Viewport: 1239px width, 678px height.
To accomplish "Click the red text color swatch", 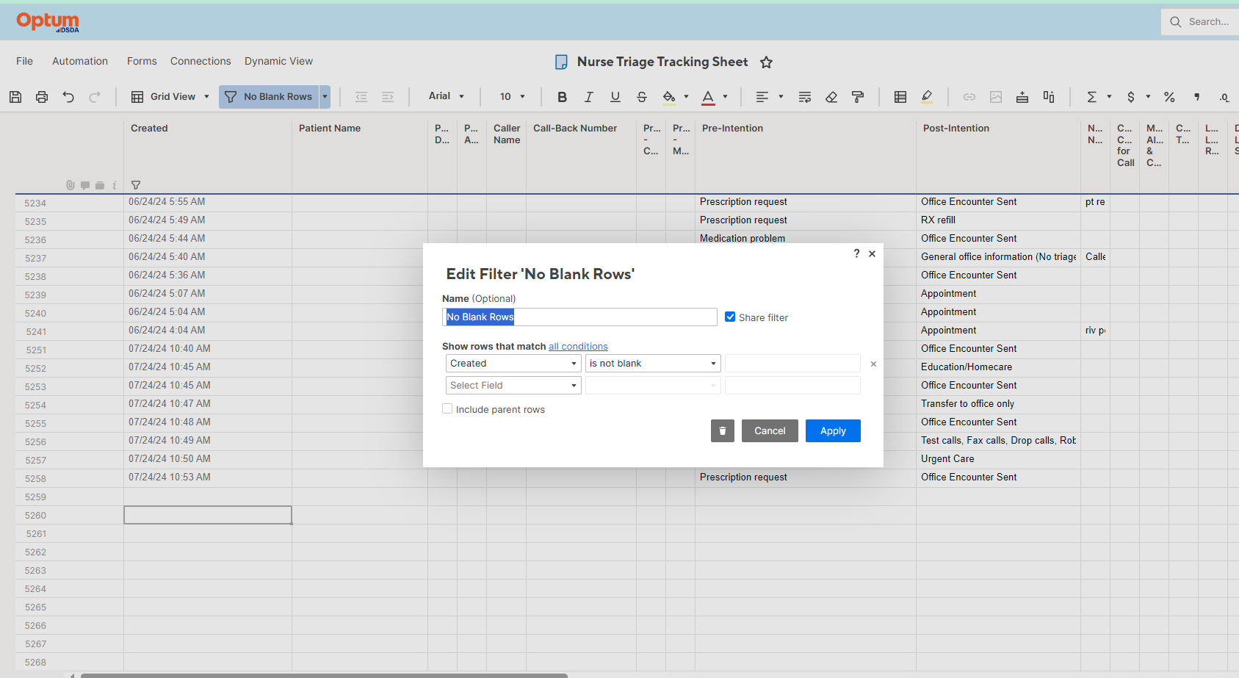I will 708,97.
